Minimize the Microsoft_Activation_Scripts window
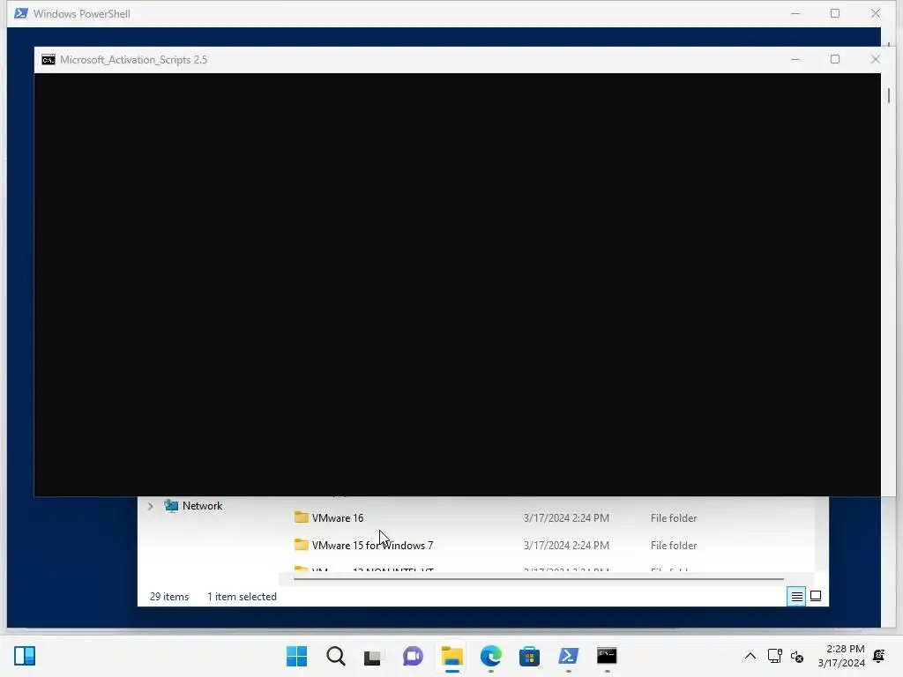 [795, 59]
